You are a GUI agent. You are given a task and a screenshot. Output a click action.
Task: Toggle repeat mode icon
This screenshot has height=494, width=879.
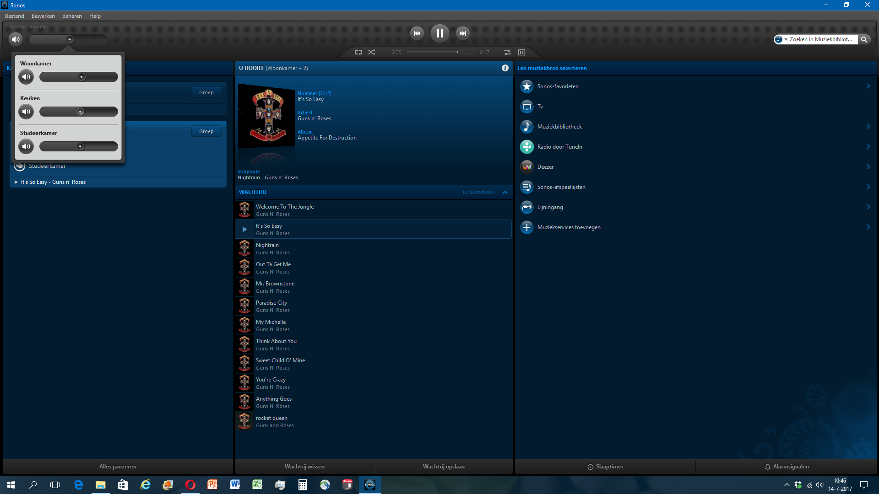[358, 52]
